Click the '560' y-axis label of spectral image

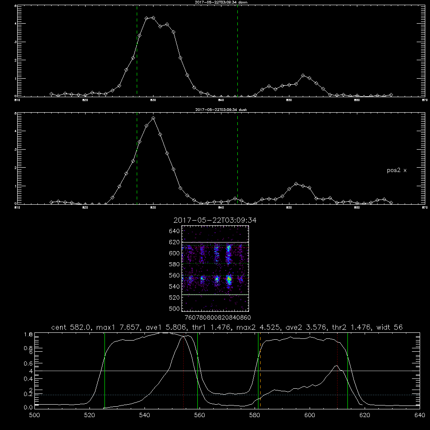click(175, 275)
